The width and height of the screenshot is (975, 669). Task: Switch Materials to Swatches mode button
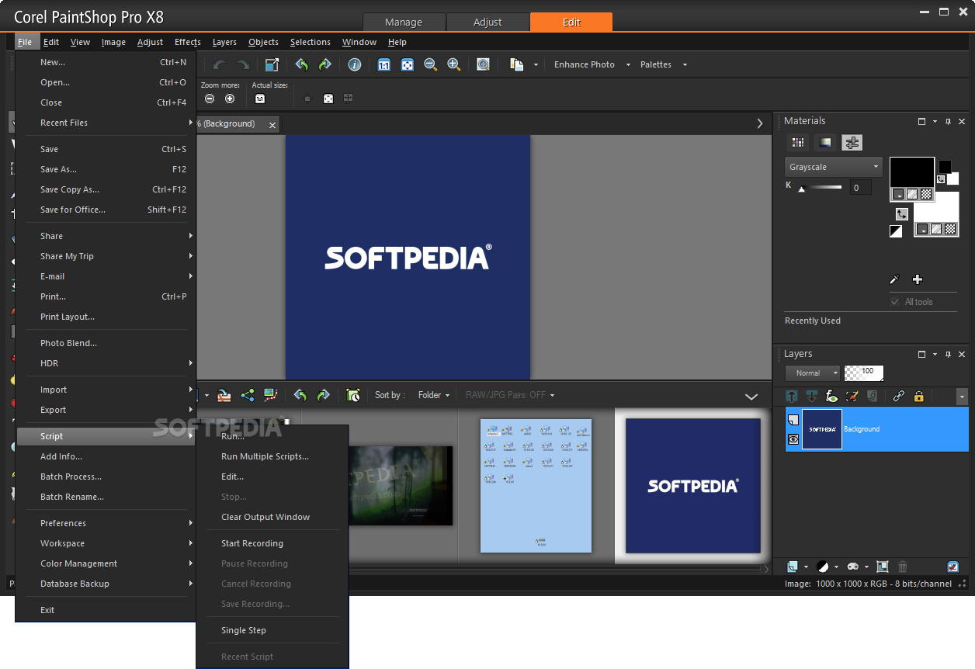[797, 143]
